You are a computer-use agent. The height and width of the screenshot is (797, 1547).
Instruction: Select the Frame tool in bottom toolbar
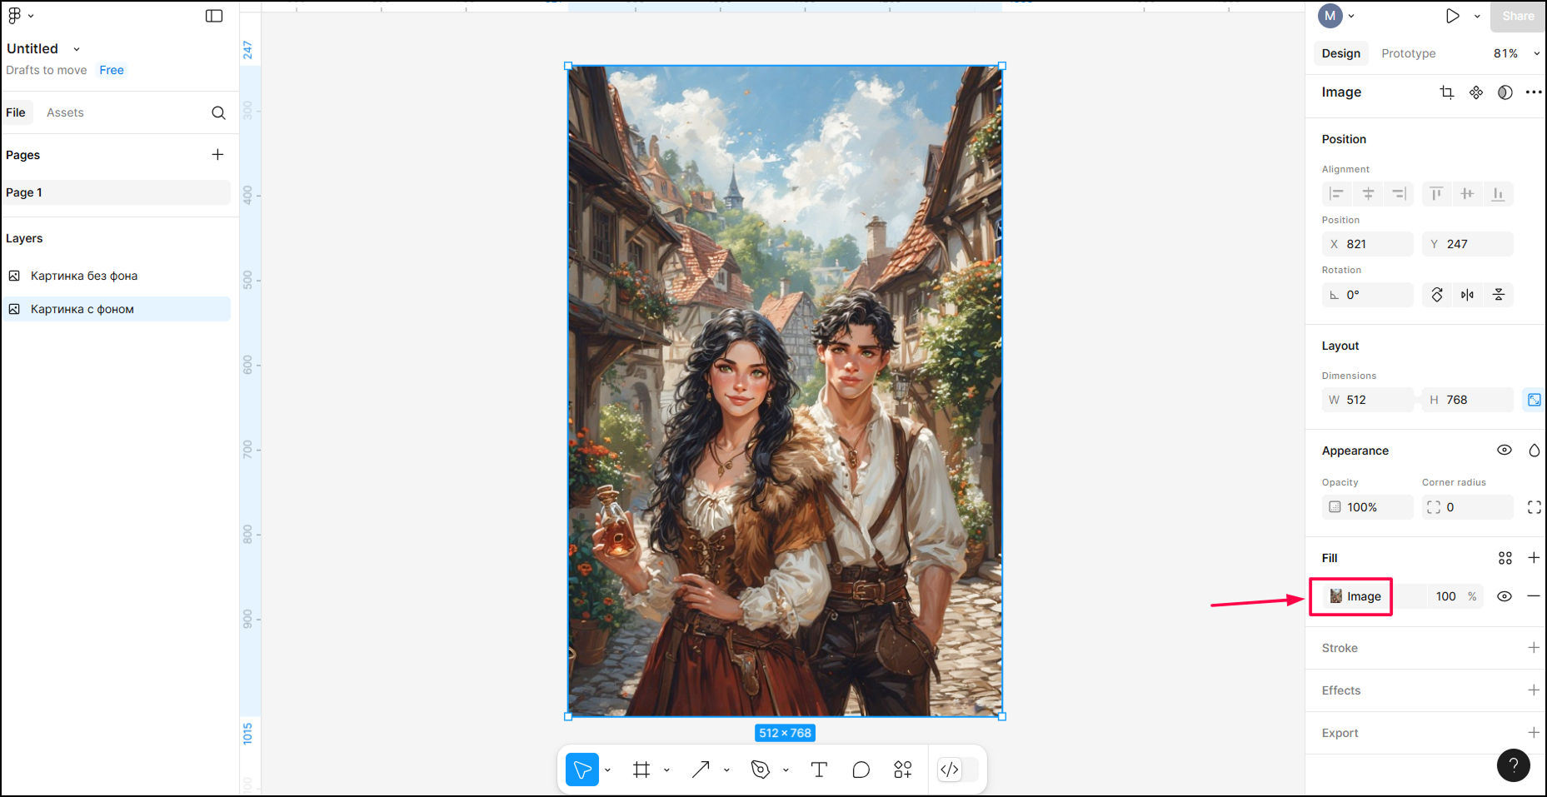point(641,770)
